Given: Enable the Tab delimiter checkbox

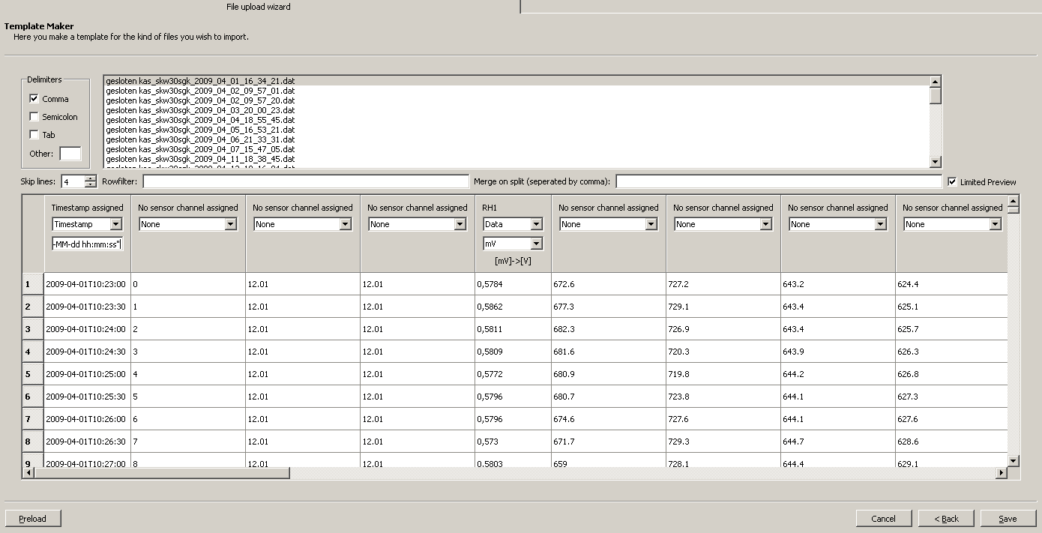Looking at the screenshot, I should 34,134.
